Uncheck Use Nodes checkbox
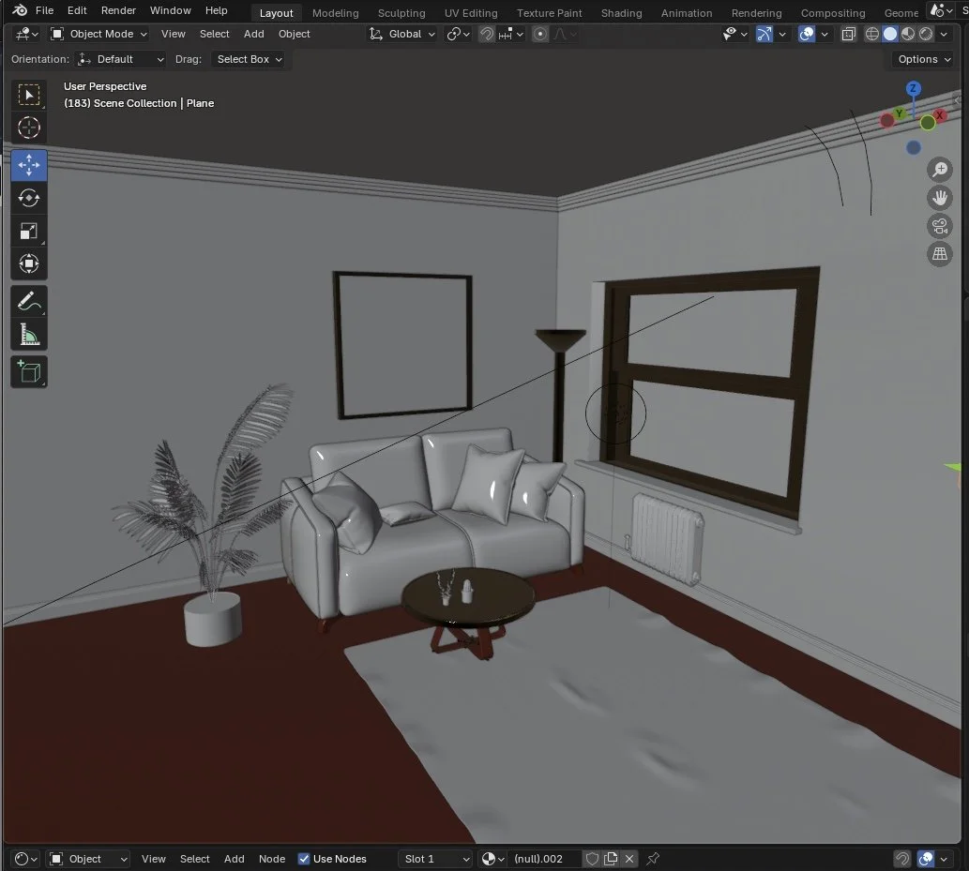Screen dimensions: 969x871 click(303, 859)
